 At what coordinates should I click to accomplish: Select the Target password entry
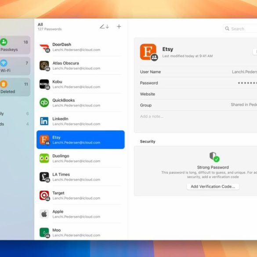click(80, 195)
